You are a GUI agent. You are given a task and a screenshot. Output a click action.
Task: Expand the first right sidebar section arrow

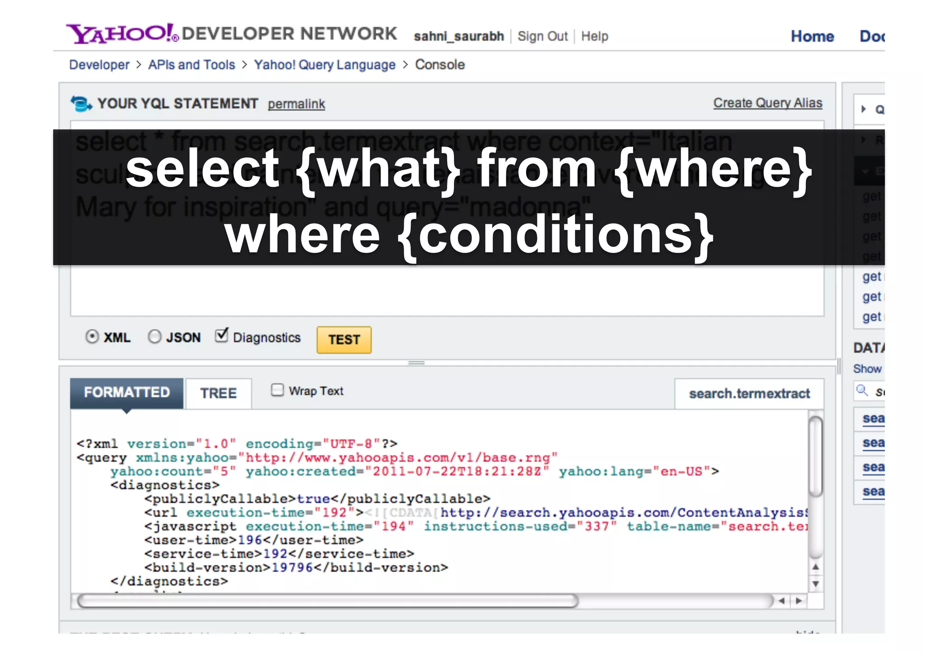point(864,109)
